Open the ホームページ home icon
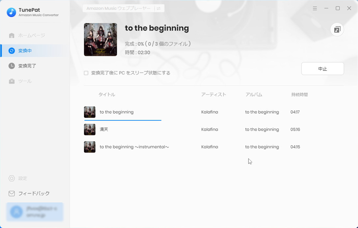This screenshot has width=358, height=228. click(x=12, y=36)
